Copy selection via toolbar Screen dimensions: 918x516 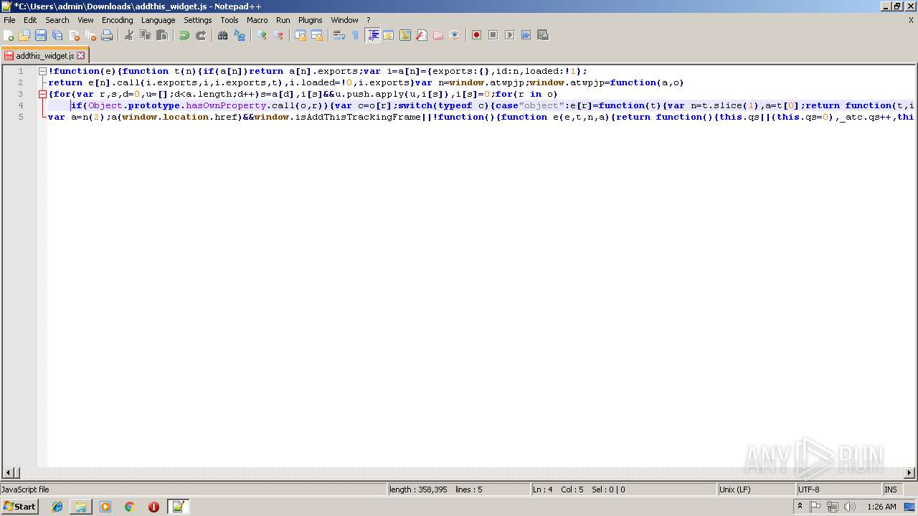(x=146, y=35)
